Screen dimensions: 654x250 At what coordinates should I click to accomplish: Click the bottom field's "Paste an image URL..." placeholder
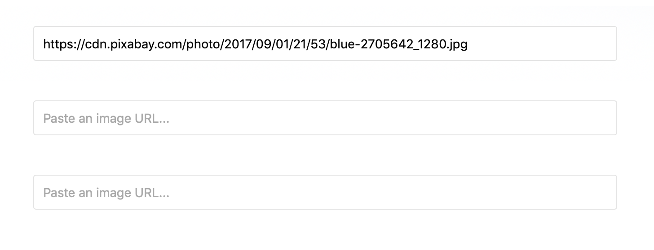point(106,193)
